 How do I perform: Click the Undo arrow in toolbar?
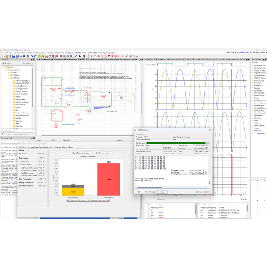(31, 56)
